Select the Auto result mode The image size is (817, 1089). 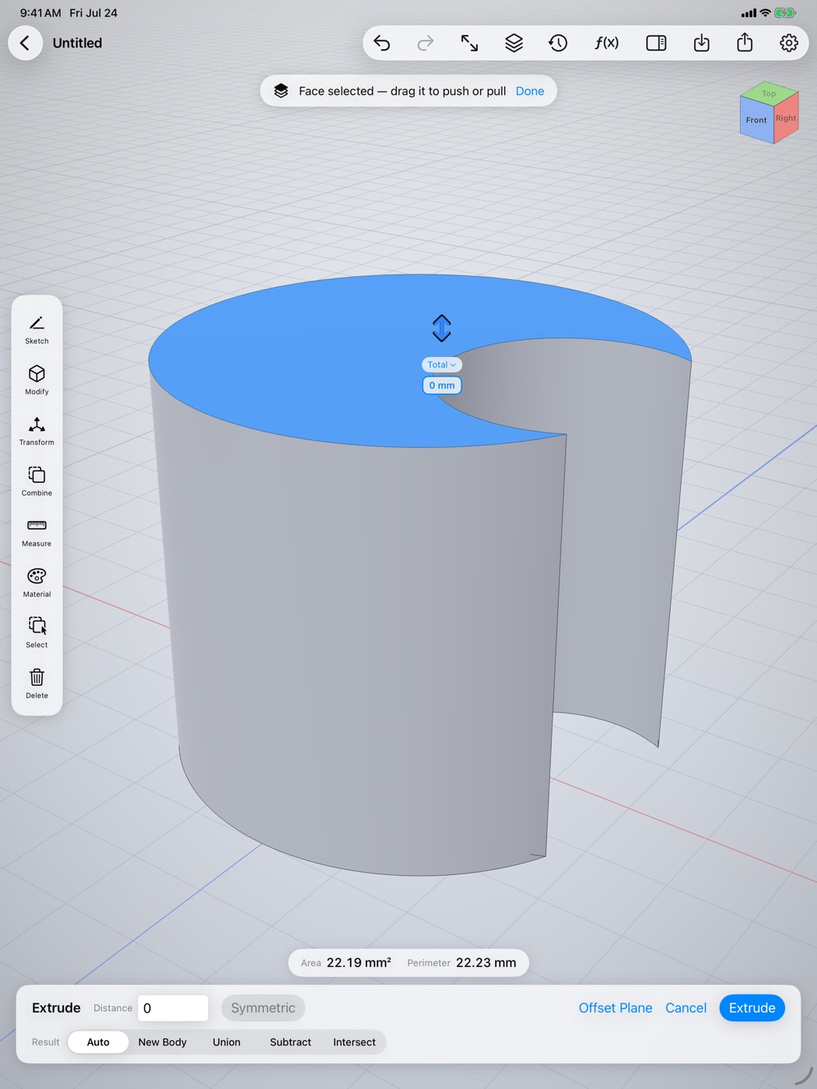[98, 1042]
